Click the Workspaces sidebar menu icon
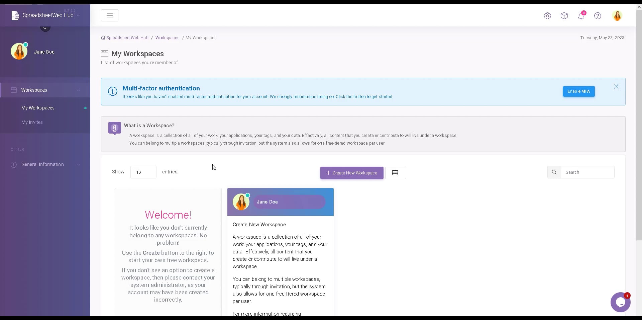This screenshot has height=320, width=642. 14,90
